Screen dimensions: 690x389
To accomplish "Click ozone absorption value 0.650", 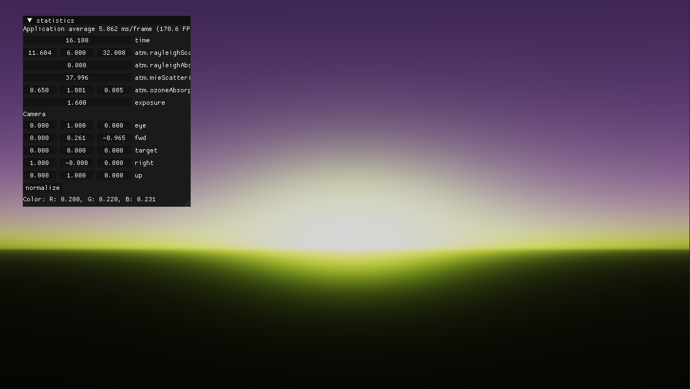I will [40, 90].
